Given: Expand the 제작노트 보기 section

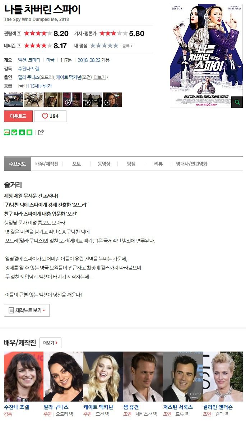Looking at the screenshot, I should coord(27,311).
